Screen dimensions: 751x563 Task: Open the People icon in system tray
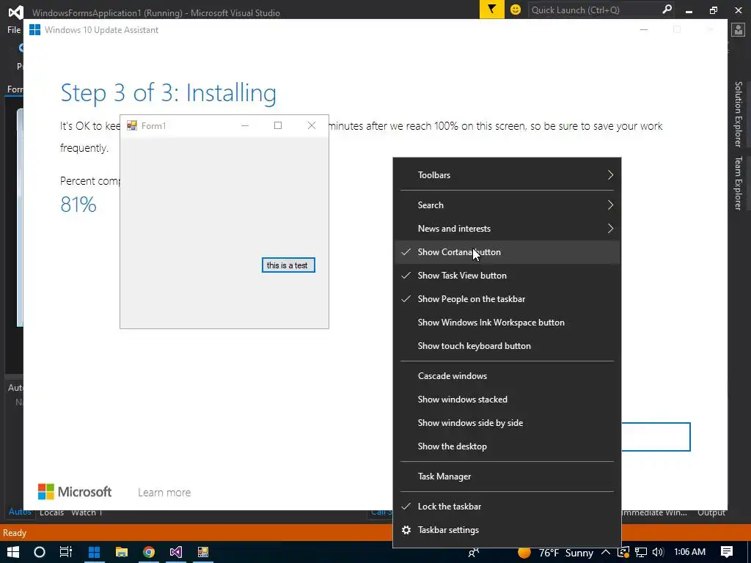(x=473, y=553)
